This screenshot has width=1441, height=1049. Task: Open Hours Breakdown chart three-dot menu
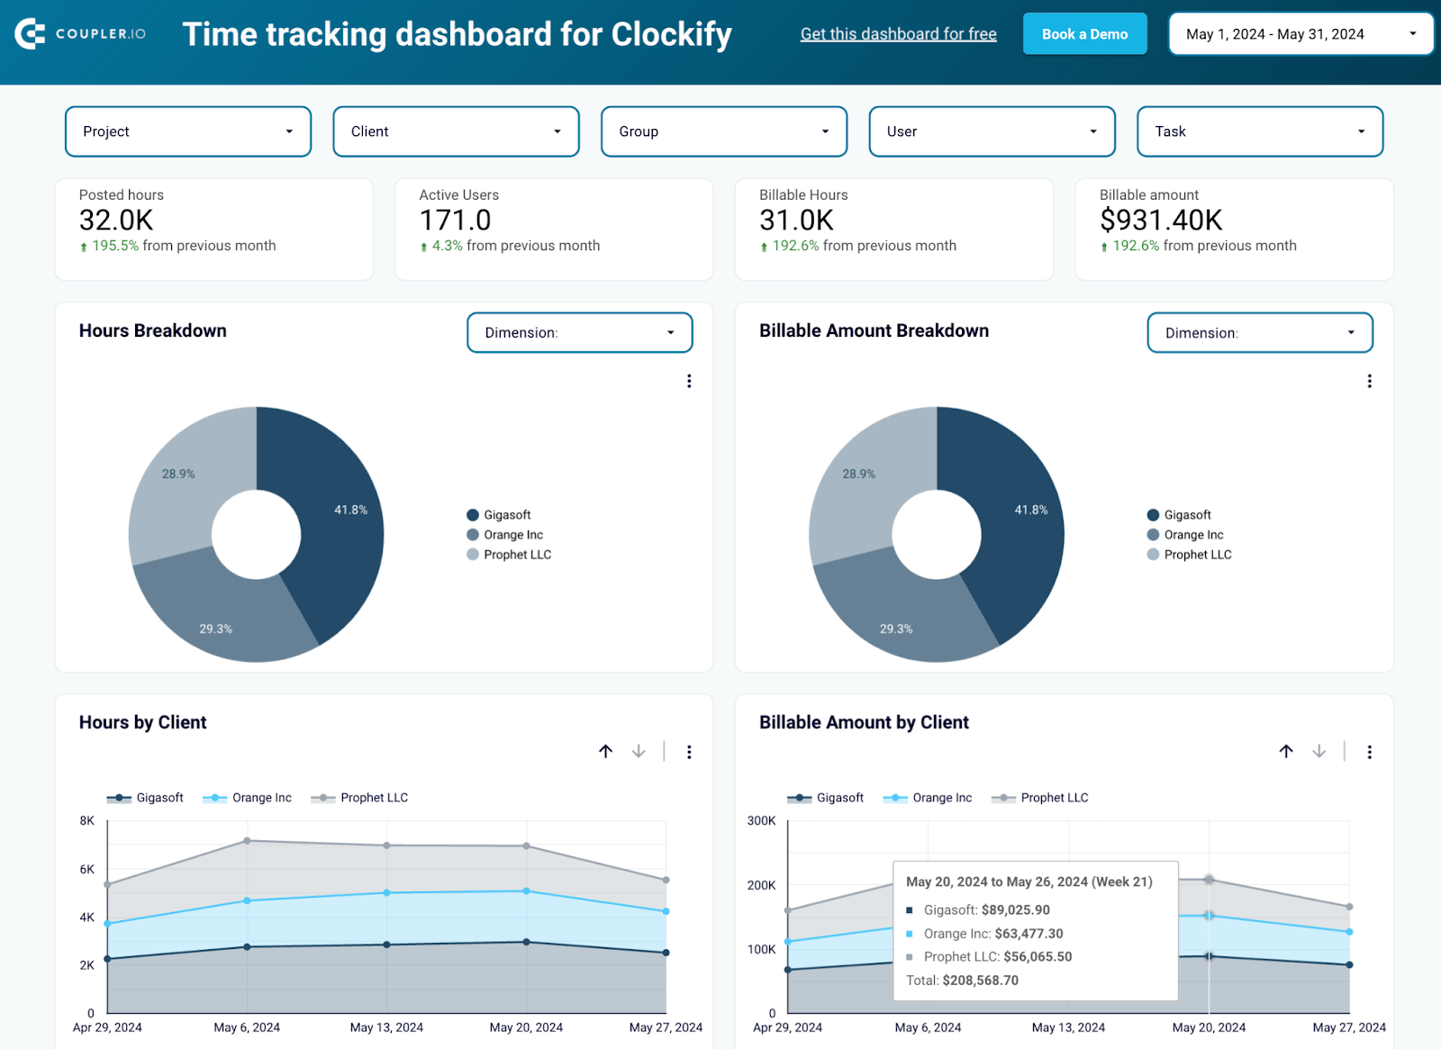[x=689, y=381]
